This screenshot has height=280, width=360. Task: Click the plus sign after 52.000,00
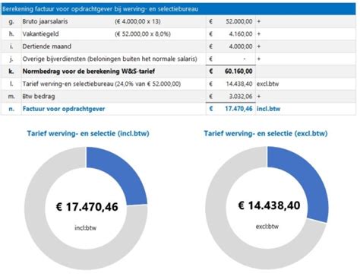(x=259, y=21)
